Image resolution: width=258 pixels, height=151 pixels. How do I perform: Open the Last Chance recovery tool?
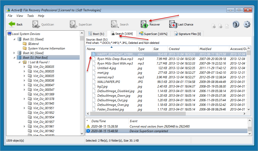pyautogui.click(x=181, y=24)
